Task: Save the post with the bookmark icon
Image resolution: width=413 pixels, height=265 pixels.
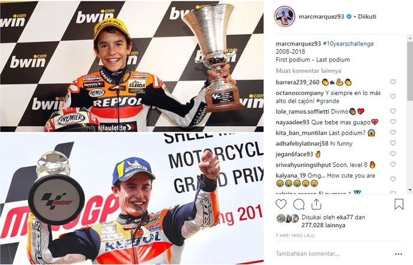Action: point(399,204)
